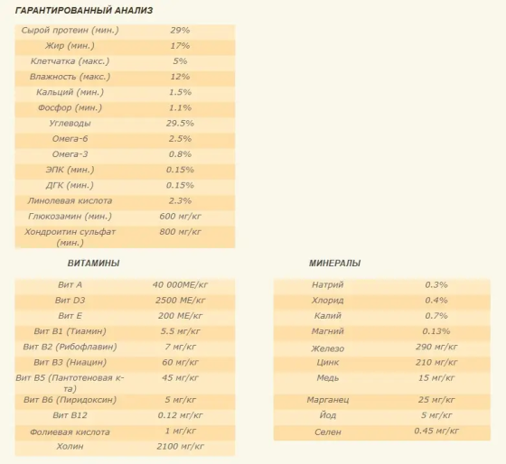Image resolution: width=506 pixels, height=464 pixels.
Task: Click the Углеводы 29.5% value
Action: point(180,123)
